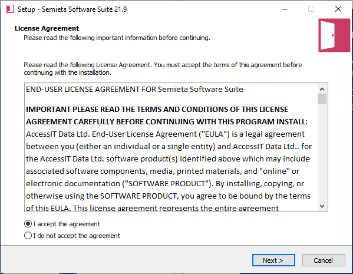Image resolution: width=353 pixels, height=274 pixels.
Task: Click "Please read the following important information" text
Action: pos(117,38)
